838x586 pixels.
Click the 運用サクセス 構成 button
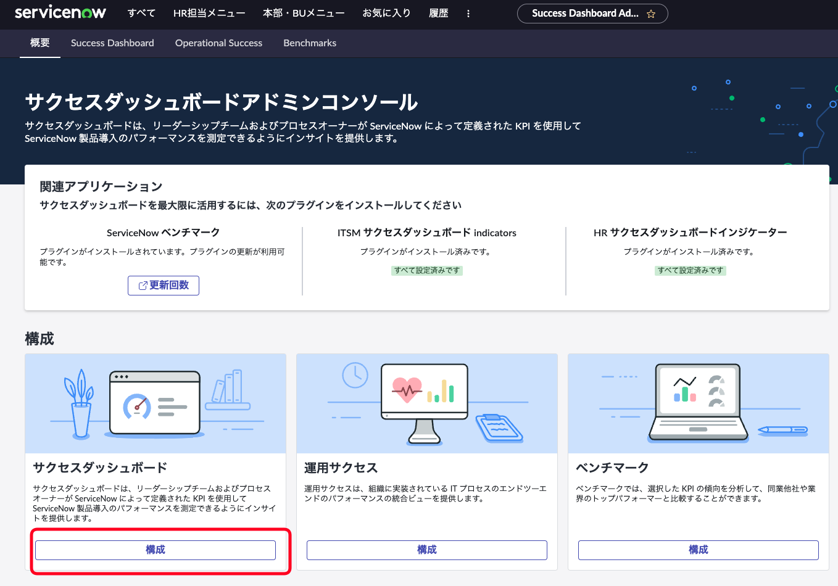pos(427,550)
